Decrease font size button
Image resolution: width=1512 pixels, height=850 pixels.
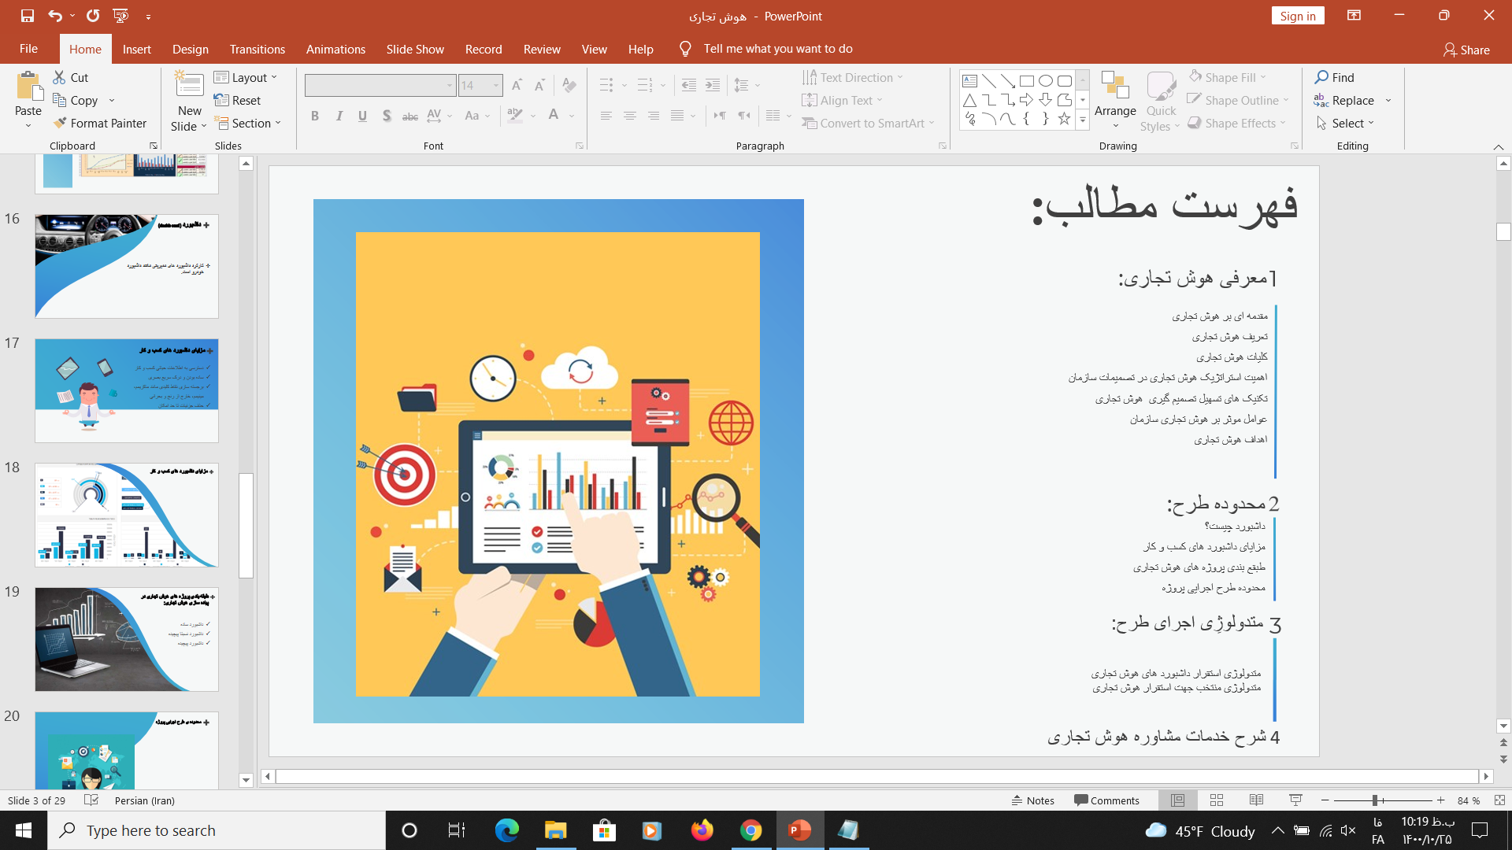539,85
